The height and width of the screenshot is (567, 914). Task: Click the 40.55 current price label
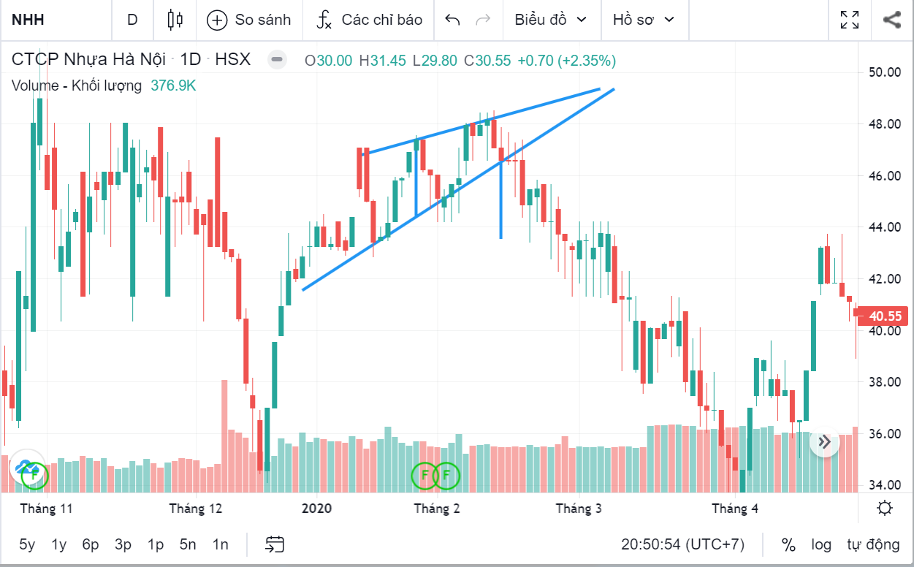pos(883,316)
